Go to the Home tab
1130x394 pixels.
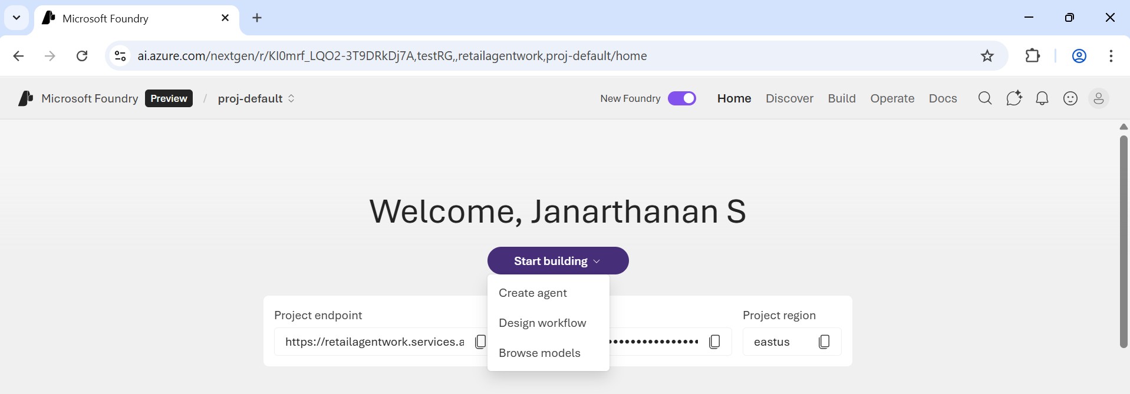(734, 98)
